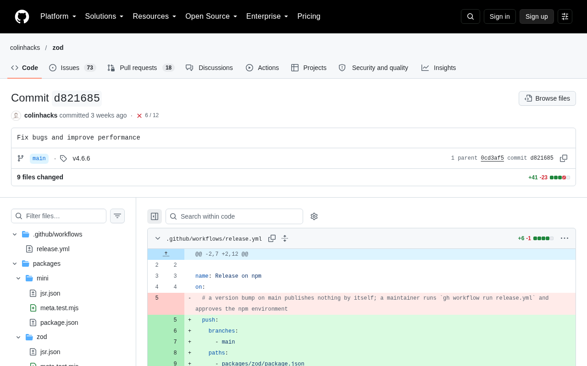Open colinhacks owner link in breadcrumb
Viewport: 587px width, 366px height.
pyautogui.click(x=25, y=48)
